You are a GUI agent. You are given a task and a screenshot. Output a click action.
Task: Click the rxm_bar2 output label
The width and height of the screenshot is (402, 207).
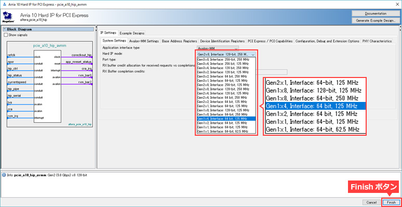tap(85, 82)
